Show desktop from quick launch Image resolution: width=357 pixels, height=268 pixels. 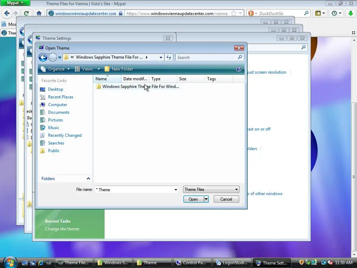25,263
